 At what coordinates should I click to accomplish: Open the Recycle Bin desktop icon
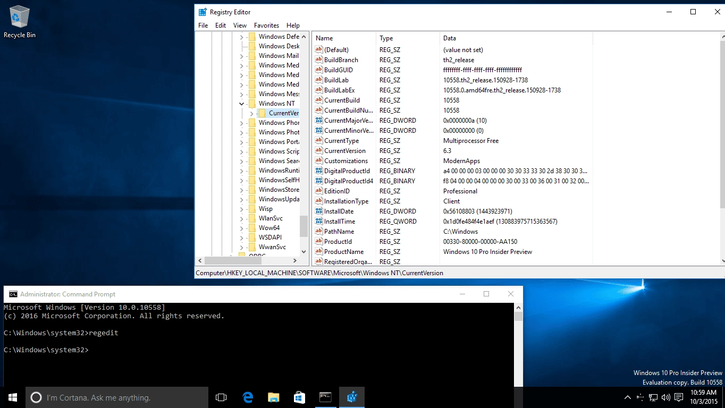(x=20, y=22)
